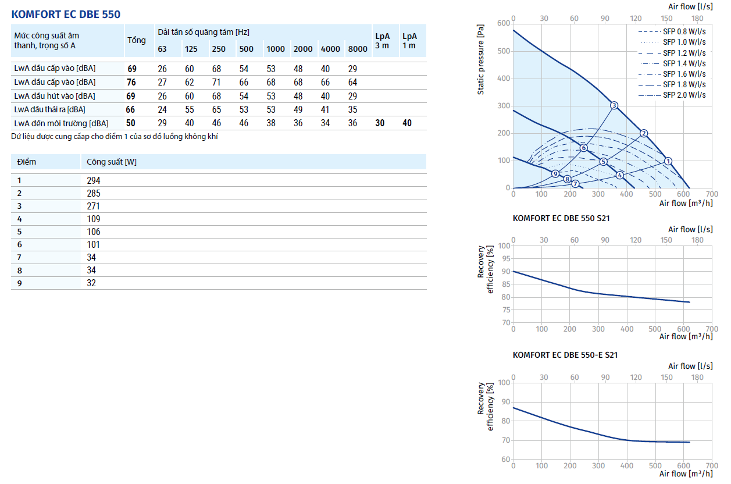Click the "SFP 1.2 W/l/s" legend entry

672,53
